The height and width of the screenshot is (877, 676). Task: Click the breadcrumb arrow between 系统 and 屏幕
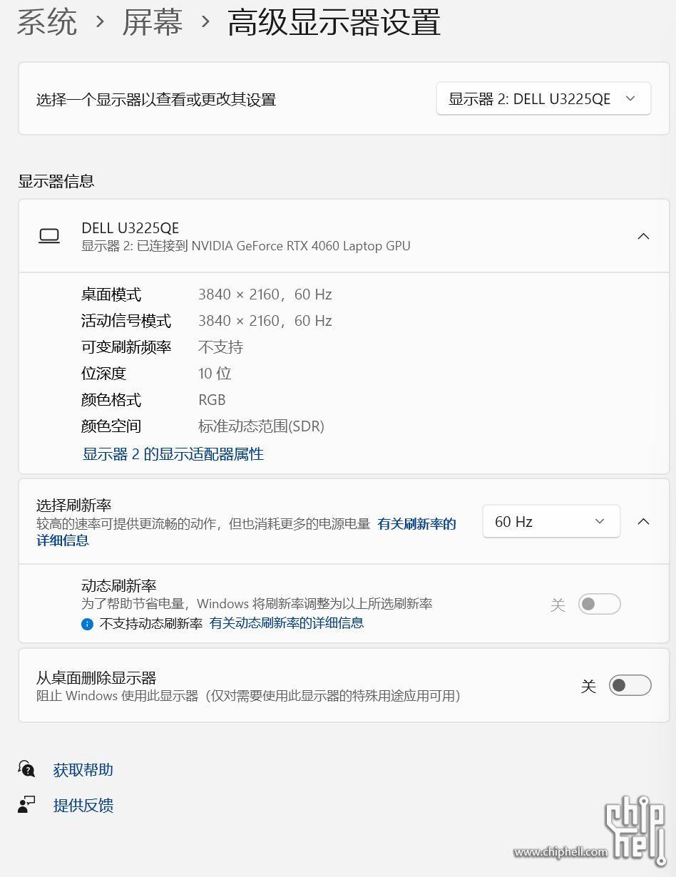pyautogui.click(x=100, y=22)
